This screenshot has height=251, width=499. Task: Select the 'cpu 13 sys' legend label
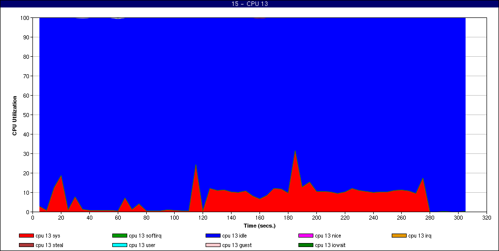click(48, 236)
